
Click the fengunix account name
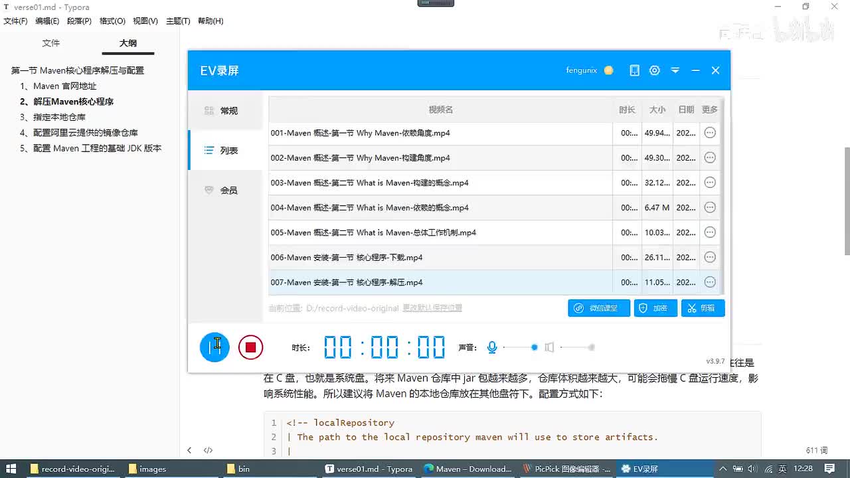coord(582,70)
